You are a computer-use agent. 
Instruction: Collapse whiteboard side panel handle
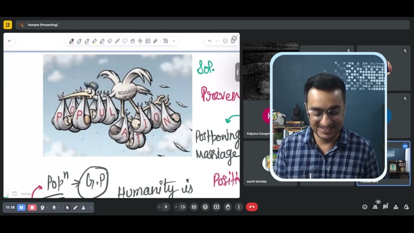point(237,72)
